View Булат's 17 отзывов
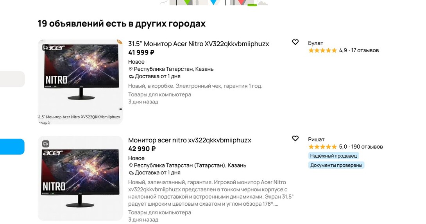 (x=365, y=50)
